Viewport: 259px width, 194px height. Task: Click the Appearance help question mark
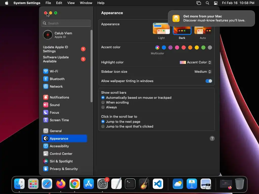pos(212,138)
